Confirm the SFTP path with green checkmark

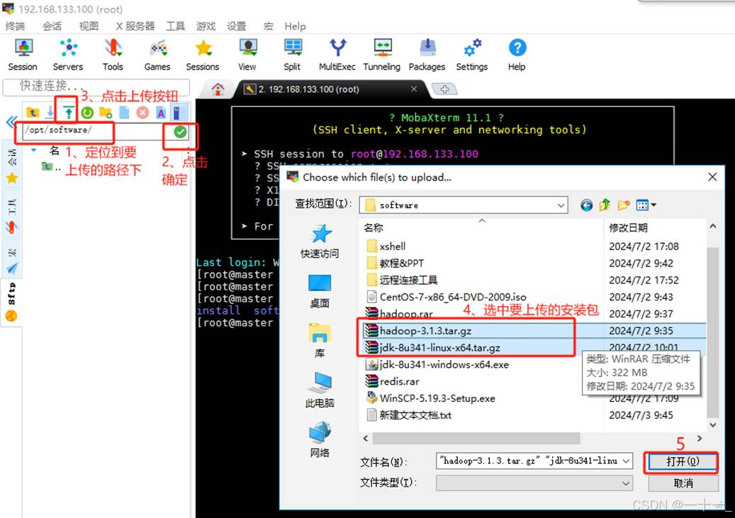coord(180,132)
